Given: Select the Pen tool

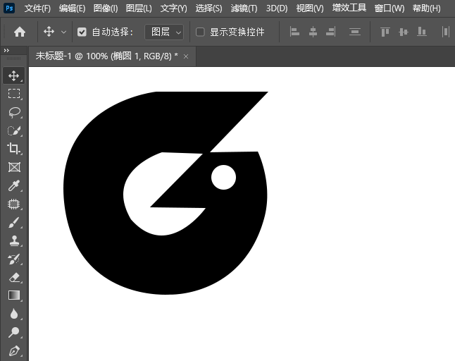Looking at the screenshot, I should coord(13,351).
